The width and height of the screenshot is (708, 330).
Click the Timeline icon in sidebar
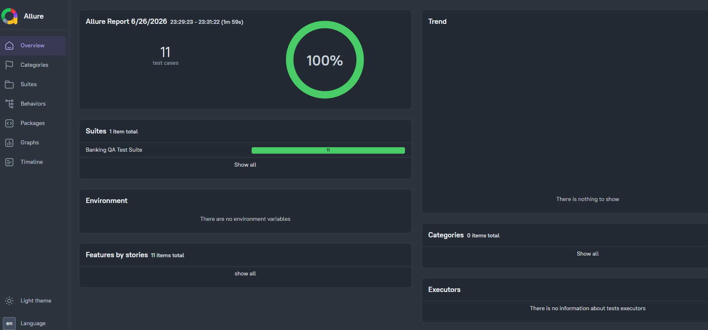[x=9, y=162]
